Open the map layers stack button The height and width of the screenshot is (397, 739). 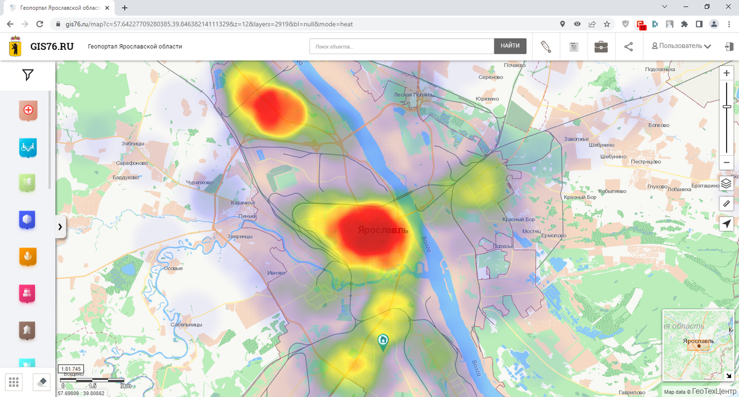(x=727, y=183)
